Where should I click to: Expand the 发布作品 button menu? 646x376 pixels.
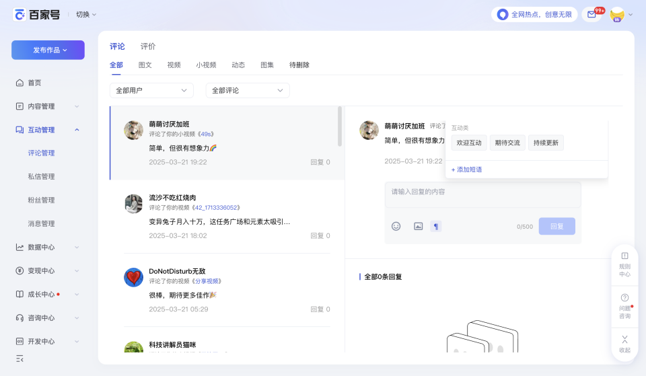pyautogui.click(x=48, y=50)
